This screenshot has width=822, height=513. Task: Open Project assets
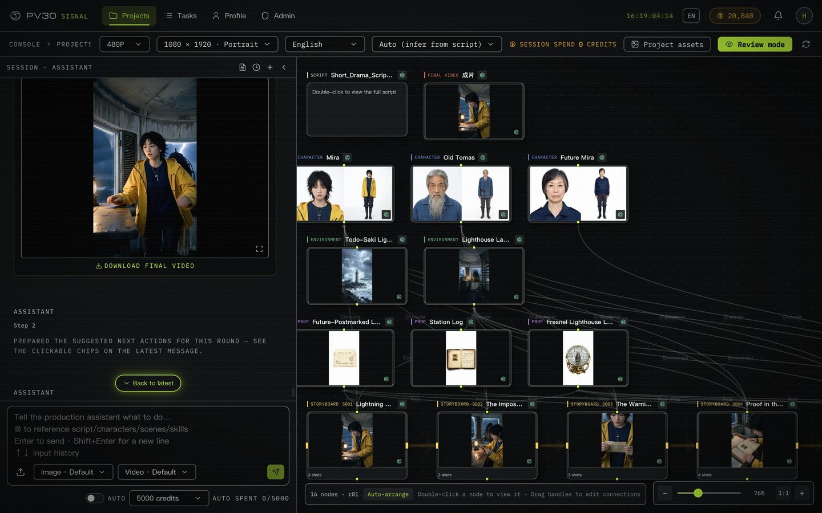(x=667, y=44)
